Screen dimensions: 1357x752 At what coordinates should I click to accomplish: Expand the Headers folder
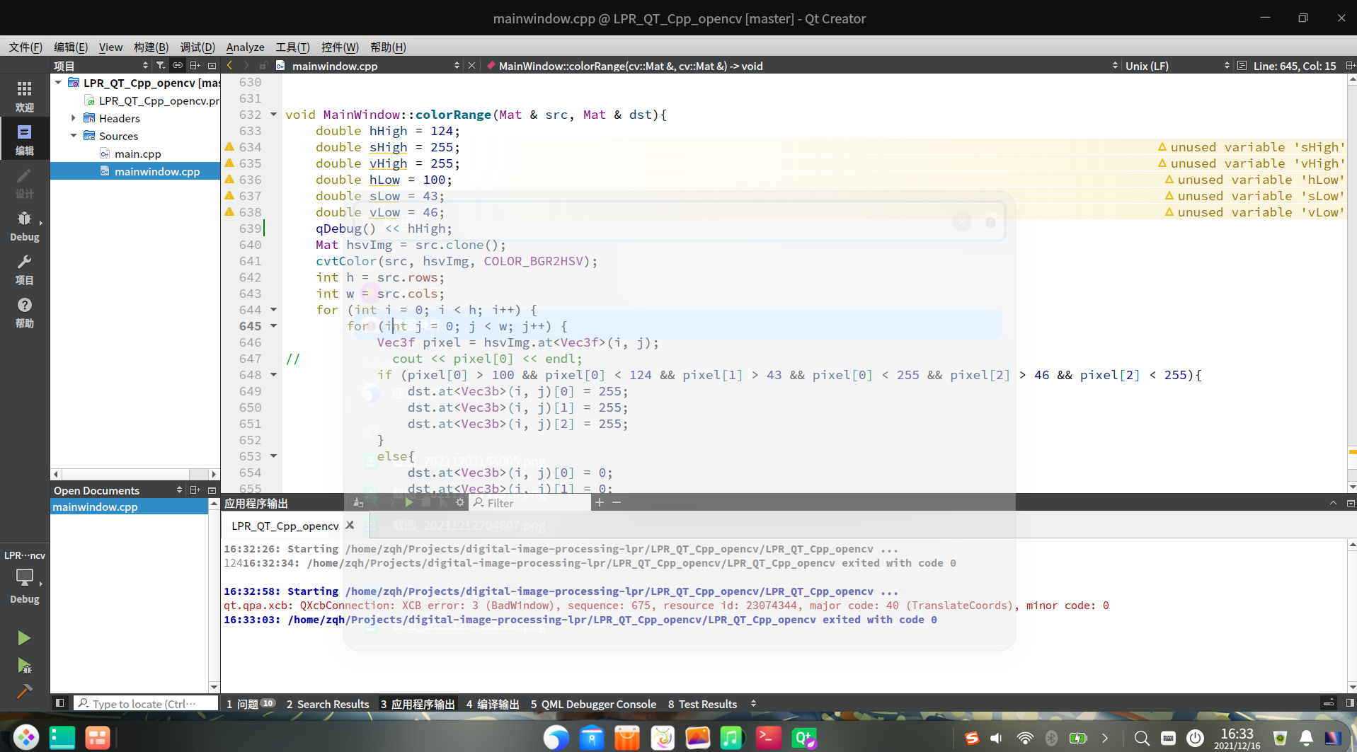point(74,118)
